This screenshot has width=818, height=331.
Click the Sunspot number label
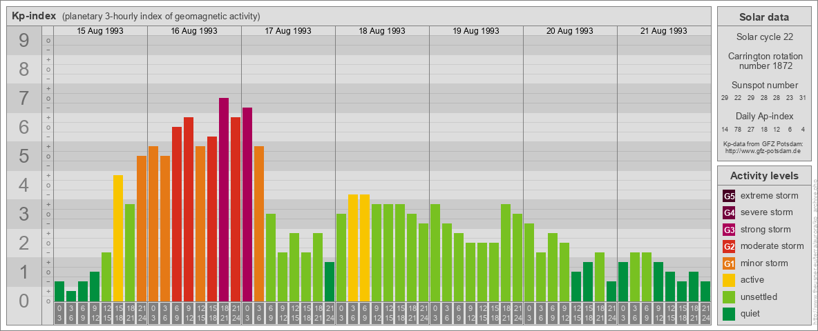coord(764,86)
